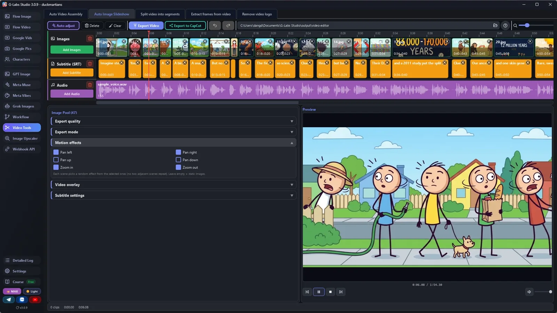Viewport: 557px width, 313px height.
Task: Delete the Images track with trash icon
Action: click(90, 39)
